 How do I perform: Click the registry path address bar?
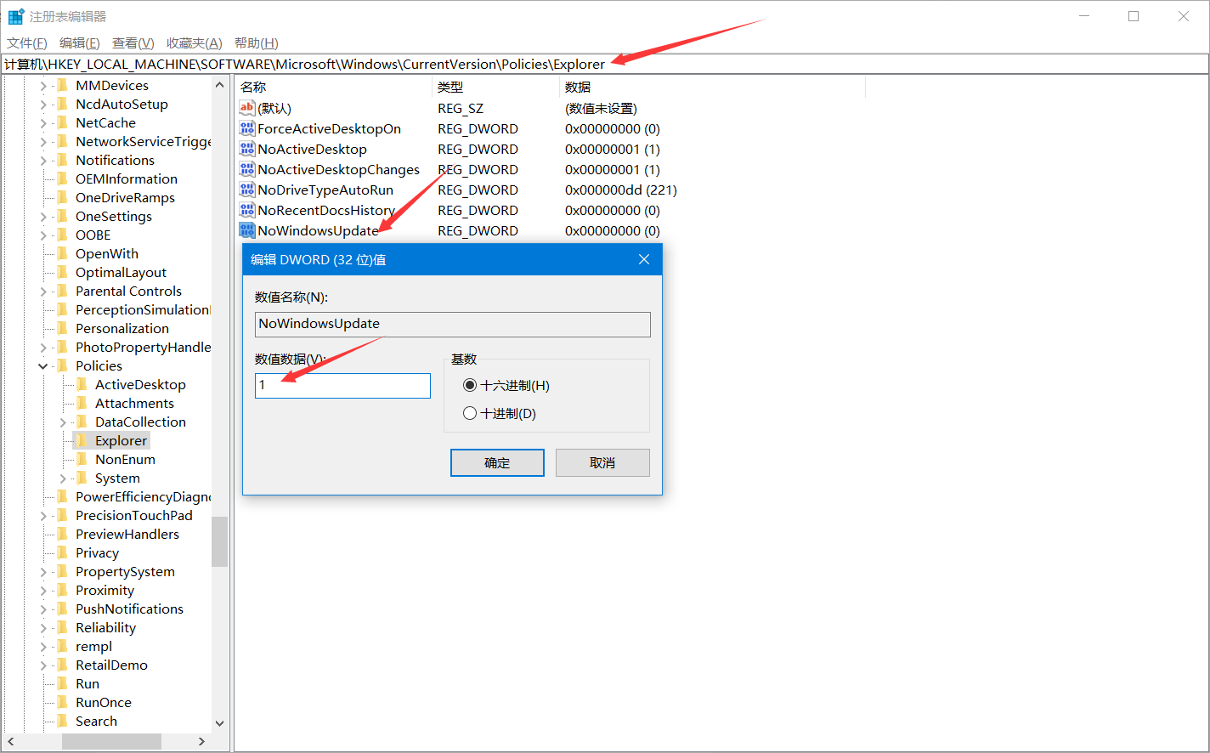click(x=605, y=64)
